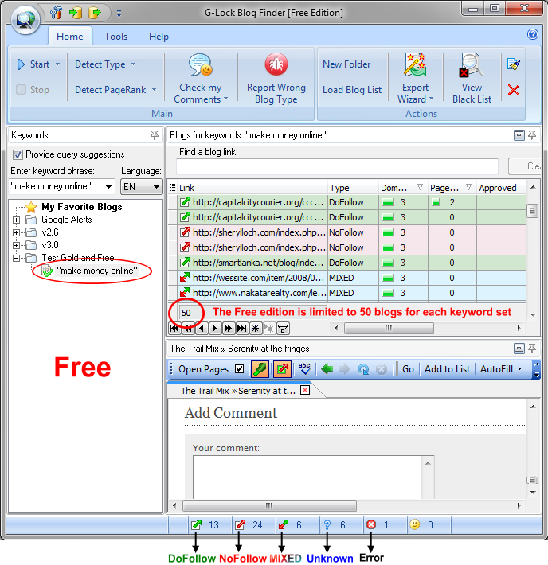Image resolution: width=548 pixels, height=565 pixels.
Task: Go to last record in blog list navigator
Action: 241,329
